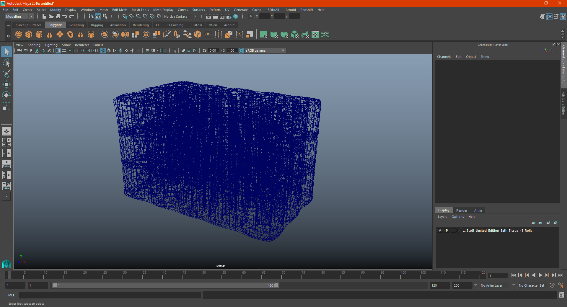Screen dimensions: 567x307
Task: Click the IPR render icon
Action: [222, 16]
